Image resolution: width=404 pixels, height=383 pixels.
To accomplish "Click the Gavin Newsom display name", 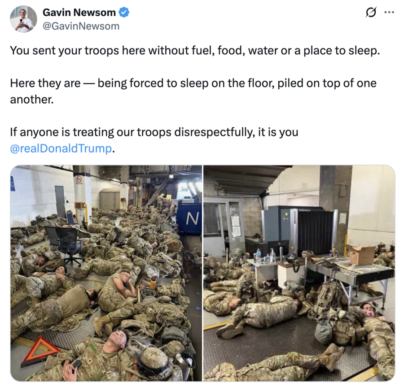I will point(79,13).
